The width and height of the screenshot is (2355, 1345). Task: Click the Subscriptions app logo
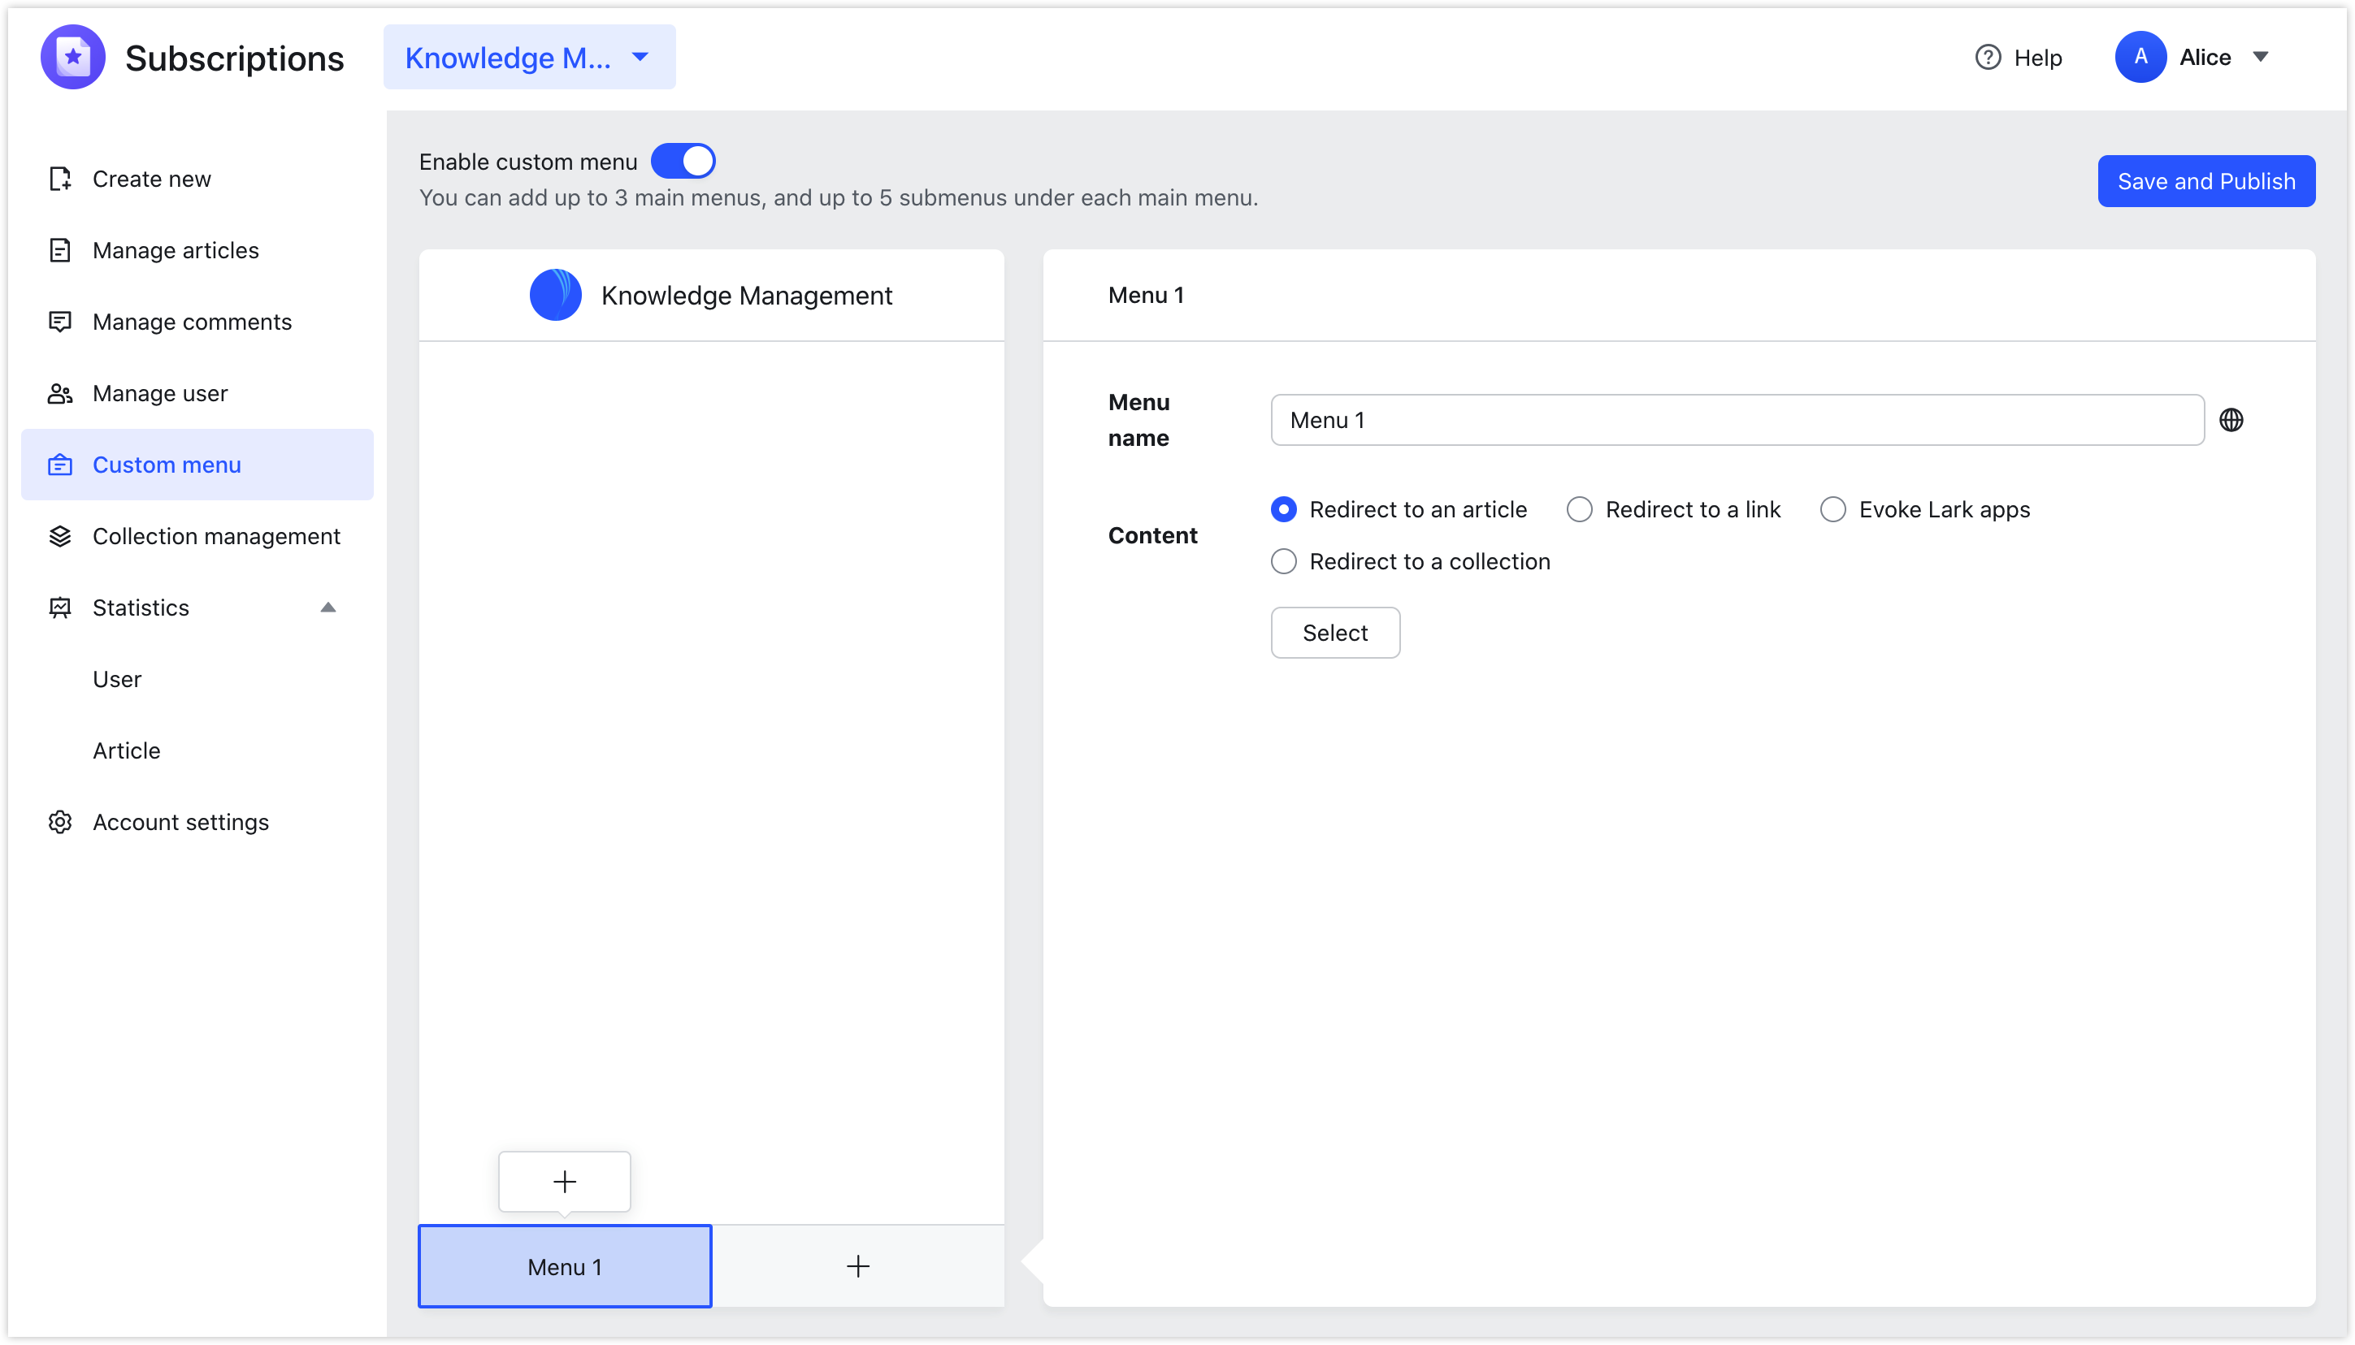pos(72,56)
